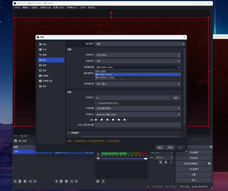Enable the 回放缓存 replay buffer checkbox
Image resolution: width=228 pixels, height=191 pixels.
point(69,133)
